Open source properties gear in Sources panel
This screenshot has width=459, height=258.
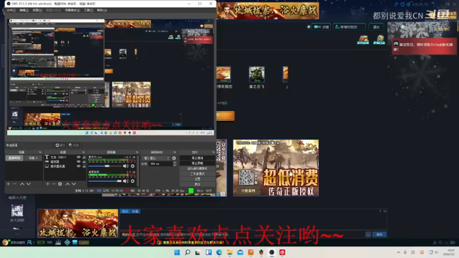pyautogui.click(x=60, y=184)
